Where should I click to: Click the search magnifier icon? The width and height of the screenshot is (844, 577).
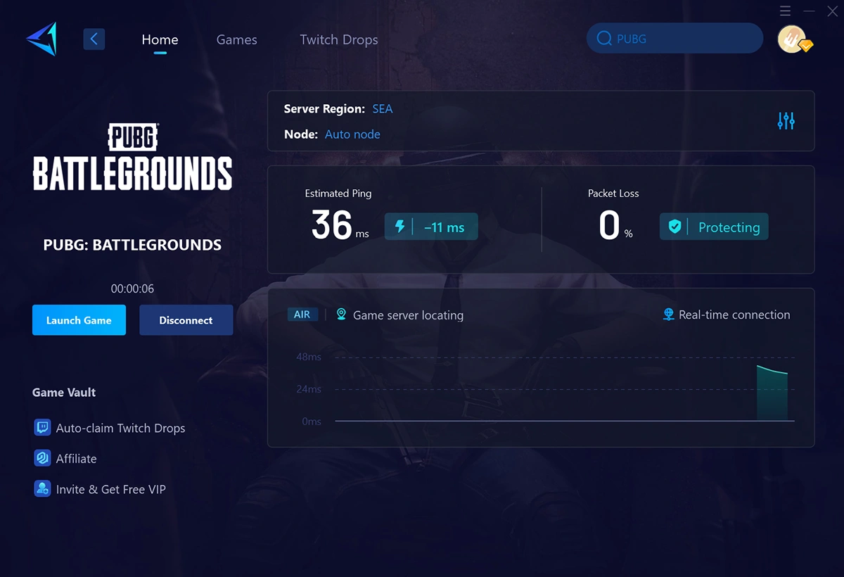coord(604,39)
